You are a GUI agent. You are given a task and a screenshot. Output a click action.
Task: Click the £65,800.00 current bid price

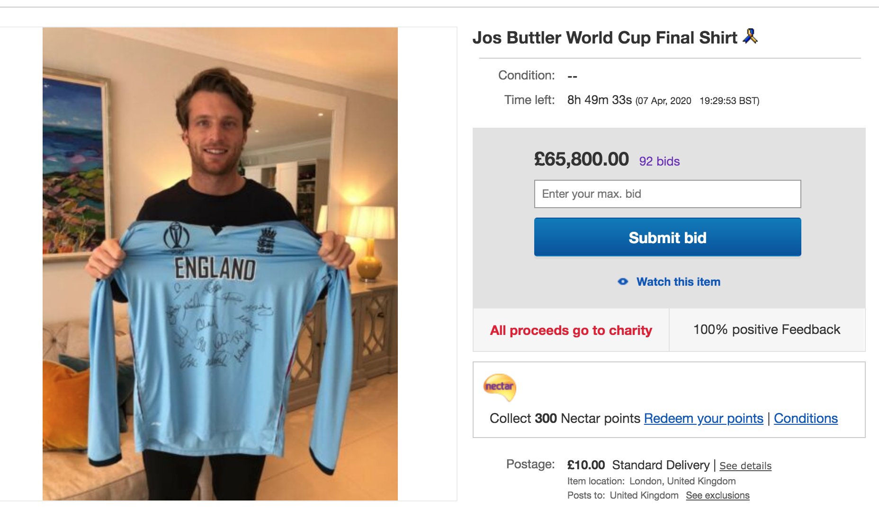(582, 159)
